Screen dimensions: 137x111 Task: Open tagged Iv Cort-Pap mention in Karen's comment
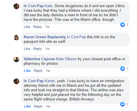(77, 37)
